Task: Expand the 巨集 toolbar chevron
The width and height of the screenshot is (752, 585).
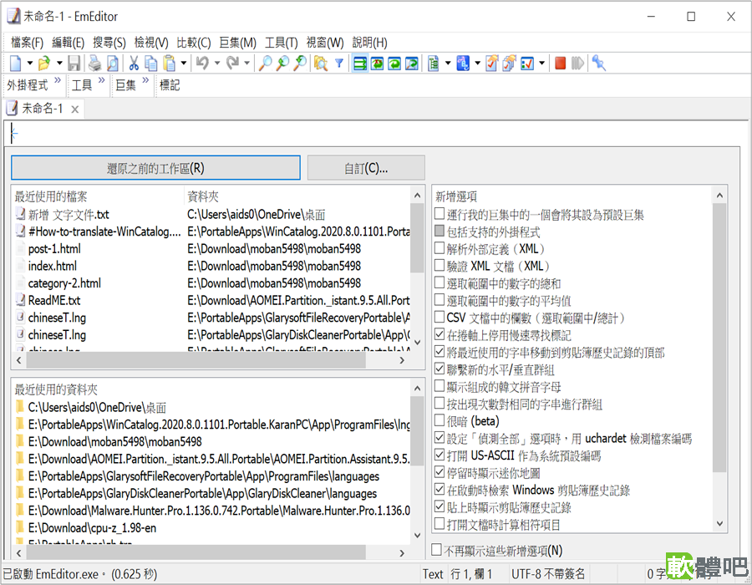Action: pos(145,80)
